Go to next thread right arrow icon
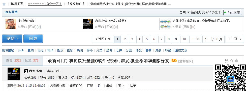247x91 pixels. (x=237, y=61)
